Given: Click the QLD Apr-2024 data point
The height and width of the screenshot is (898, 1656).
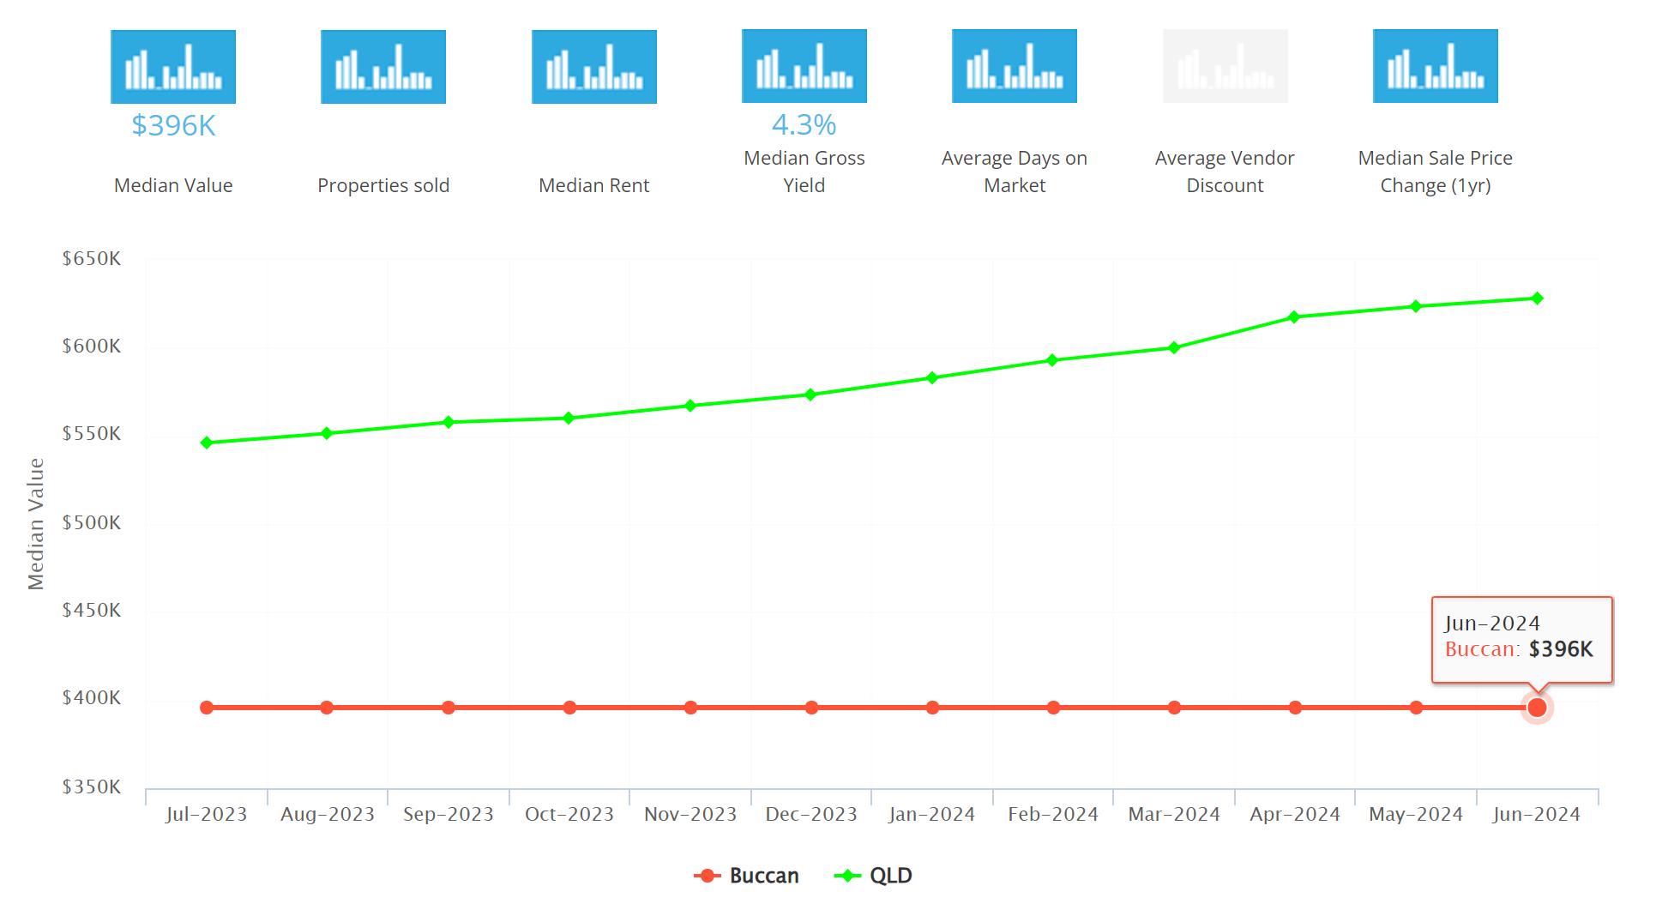Looking at the screenshot, I should 1294,317.
